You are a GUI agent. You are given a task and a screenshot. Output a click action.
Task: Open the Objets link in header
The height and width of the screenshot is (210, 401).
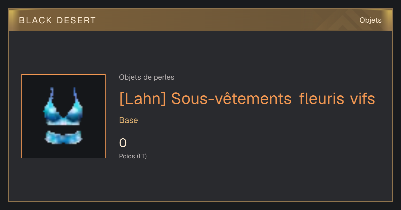coord(370,20)
